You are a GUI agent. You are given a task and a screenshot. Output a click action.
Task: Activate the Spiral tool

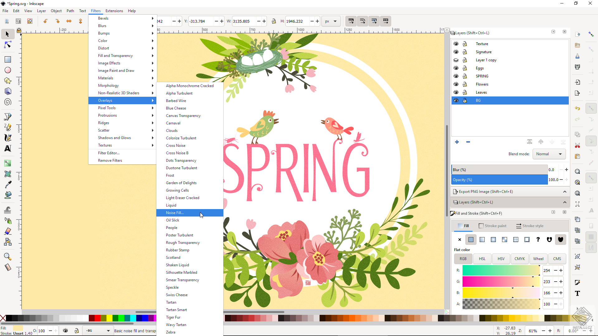[7, 102]
